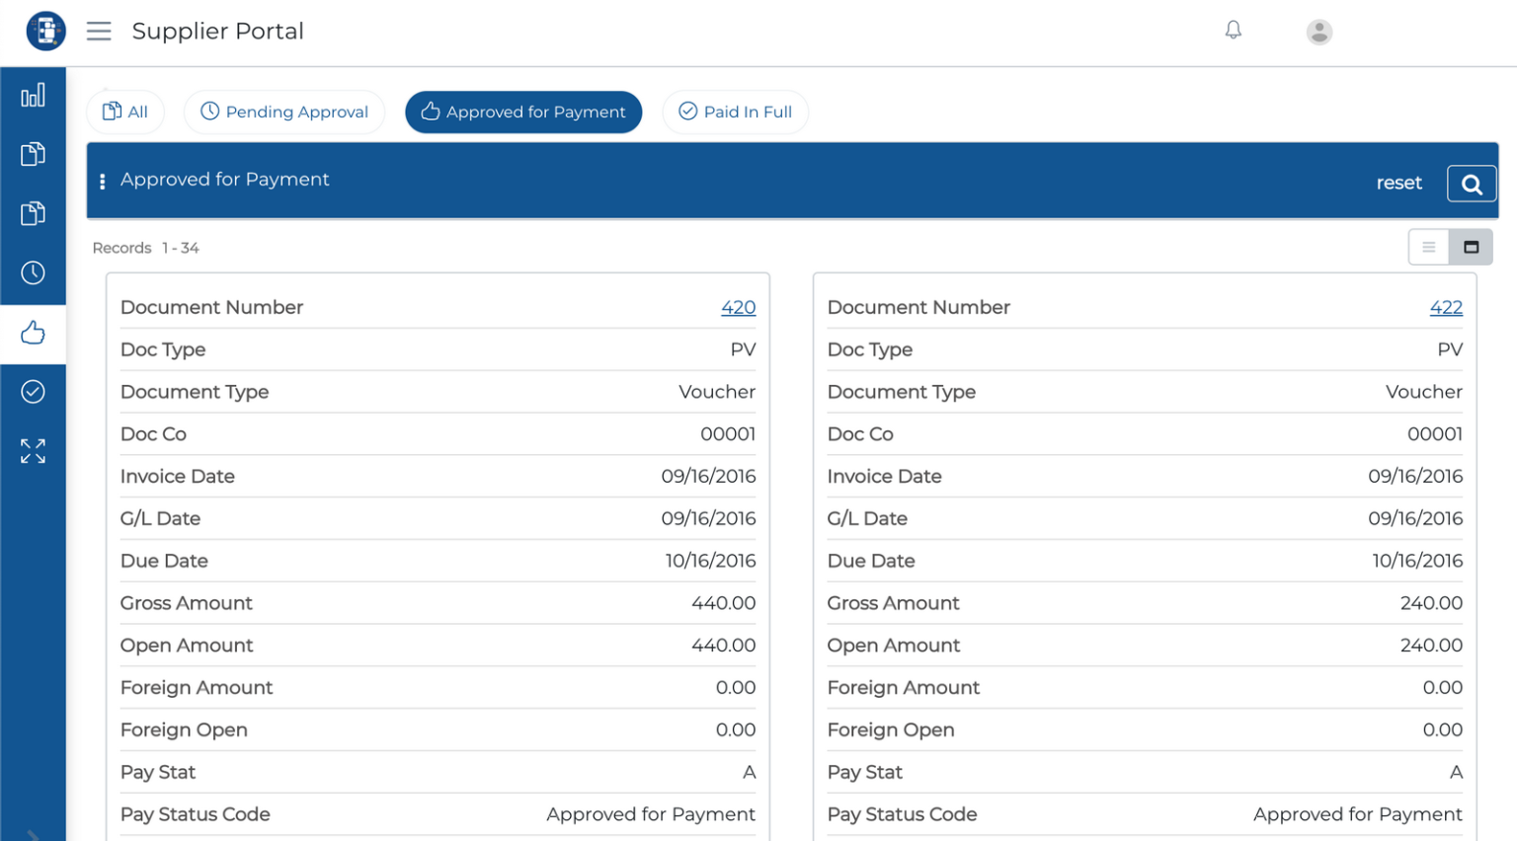This screenshot has width=1517, height=841.
Task: Open the hamburger navigation menu
Action: 99,32
